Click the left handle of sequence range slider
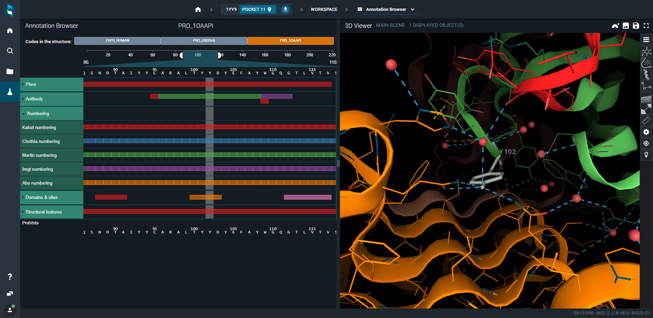653x318 pixels. 181,55
